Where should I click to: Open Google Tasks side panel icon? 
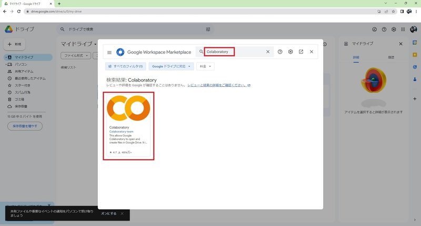tap(415, 67)
